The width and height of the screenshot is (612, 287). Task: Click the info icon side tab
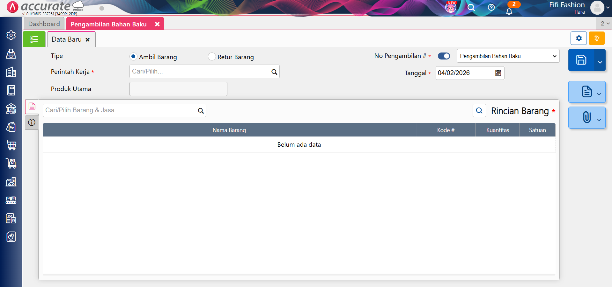pos(32,122)
